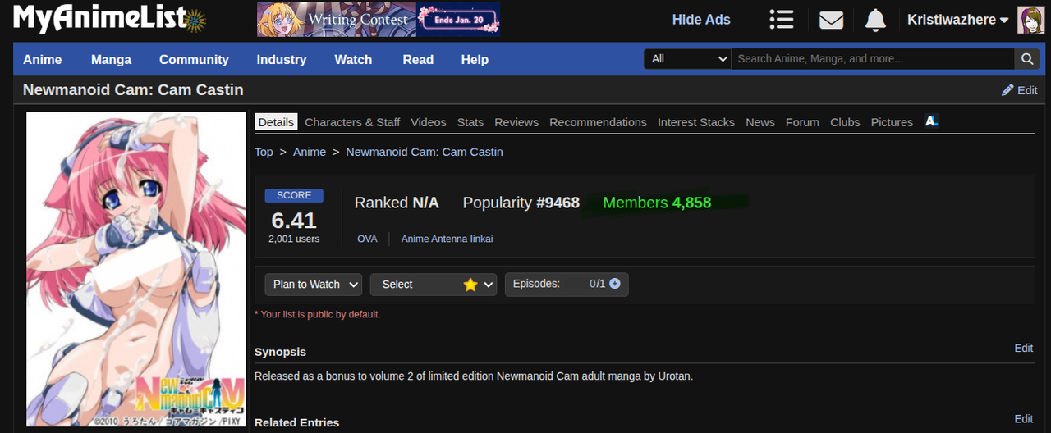Viewport: 1051px width, 433px height.
Task: Open the notifications bell icon
Action: point(876,20)
